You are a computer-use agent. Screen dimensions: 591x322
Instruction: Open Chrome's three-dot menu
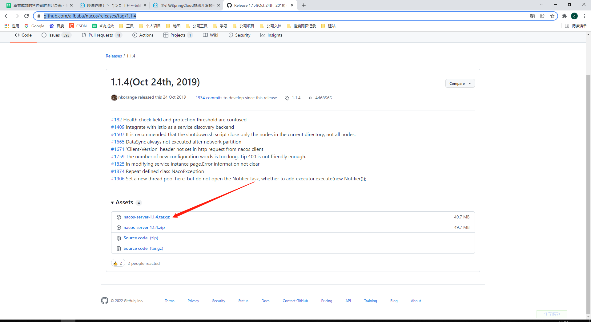coord(584,16)
